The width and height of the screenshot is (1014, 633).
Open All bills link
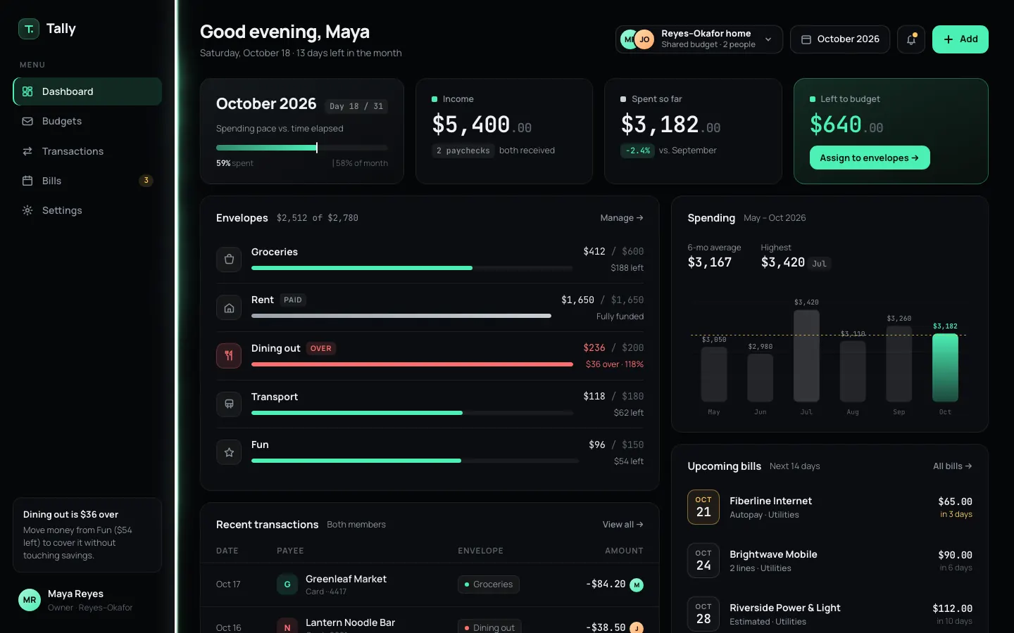[x=953, y=466]
